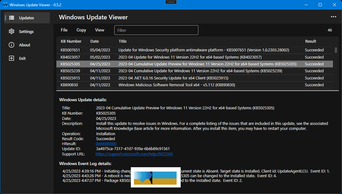This screenshot has height=194, width=342.
Task: Click the description text in update details
Action: [x=212, y=126]
